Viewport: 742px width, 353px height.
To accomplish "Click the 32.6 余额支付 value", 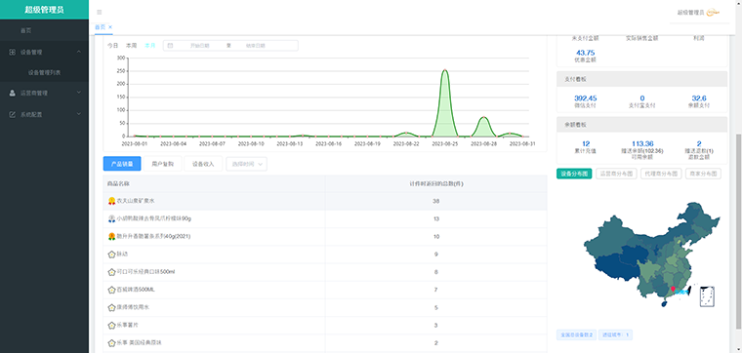I will point(698,98).
